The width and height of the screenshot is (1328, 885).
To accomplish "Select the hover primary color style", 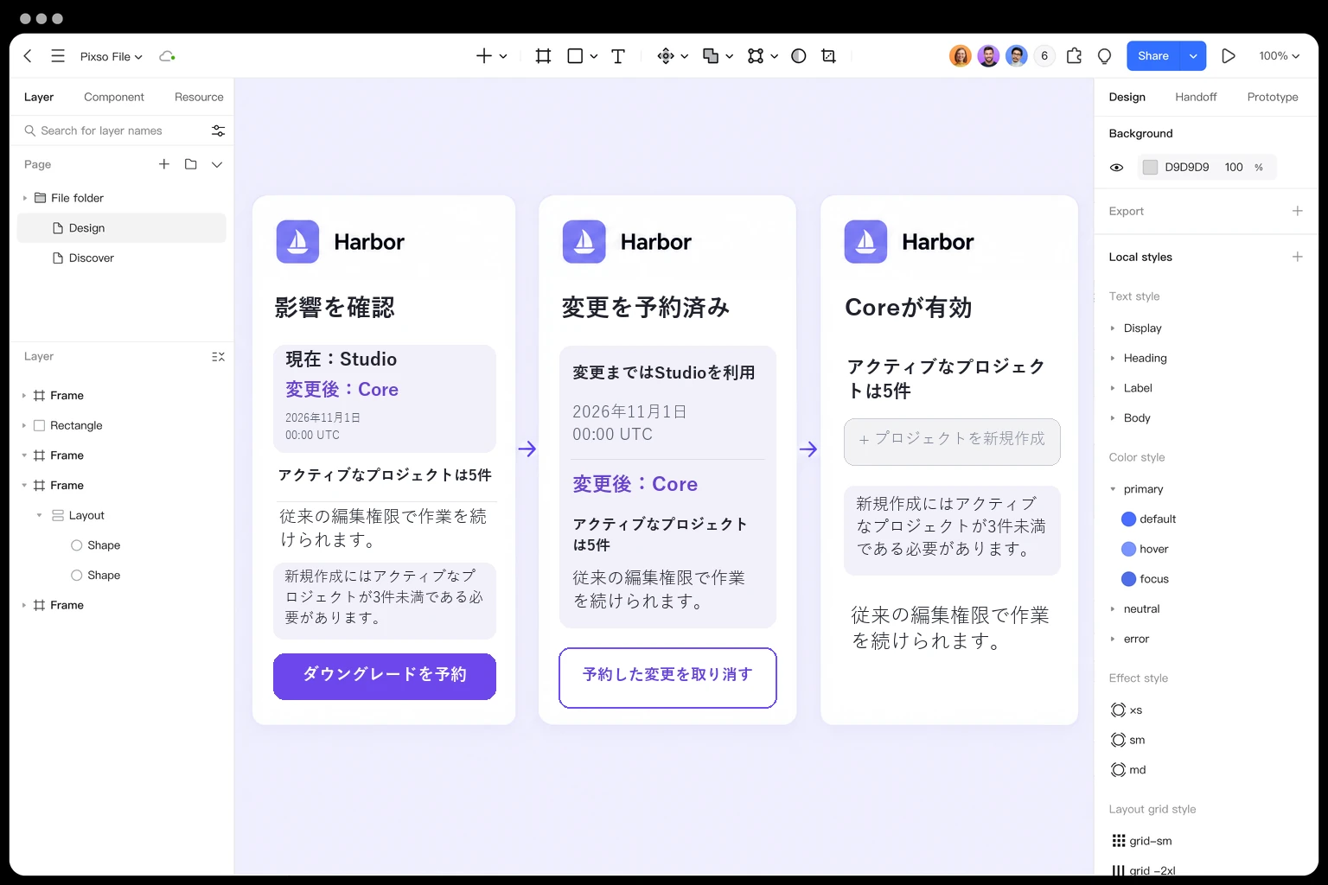I will (x=1145, y=549).
